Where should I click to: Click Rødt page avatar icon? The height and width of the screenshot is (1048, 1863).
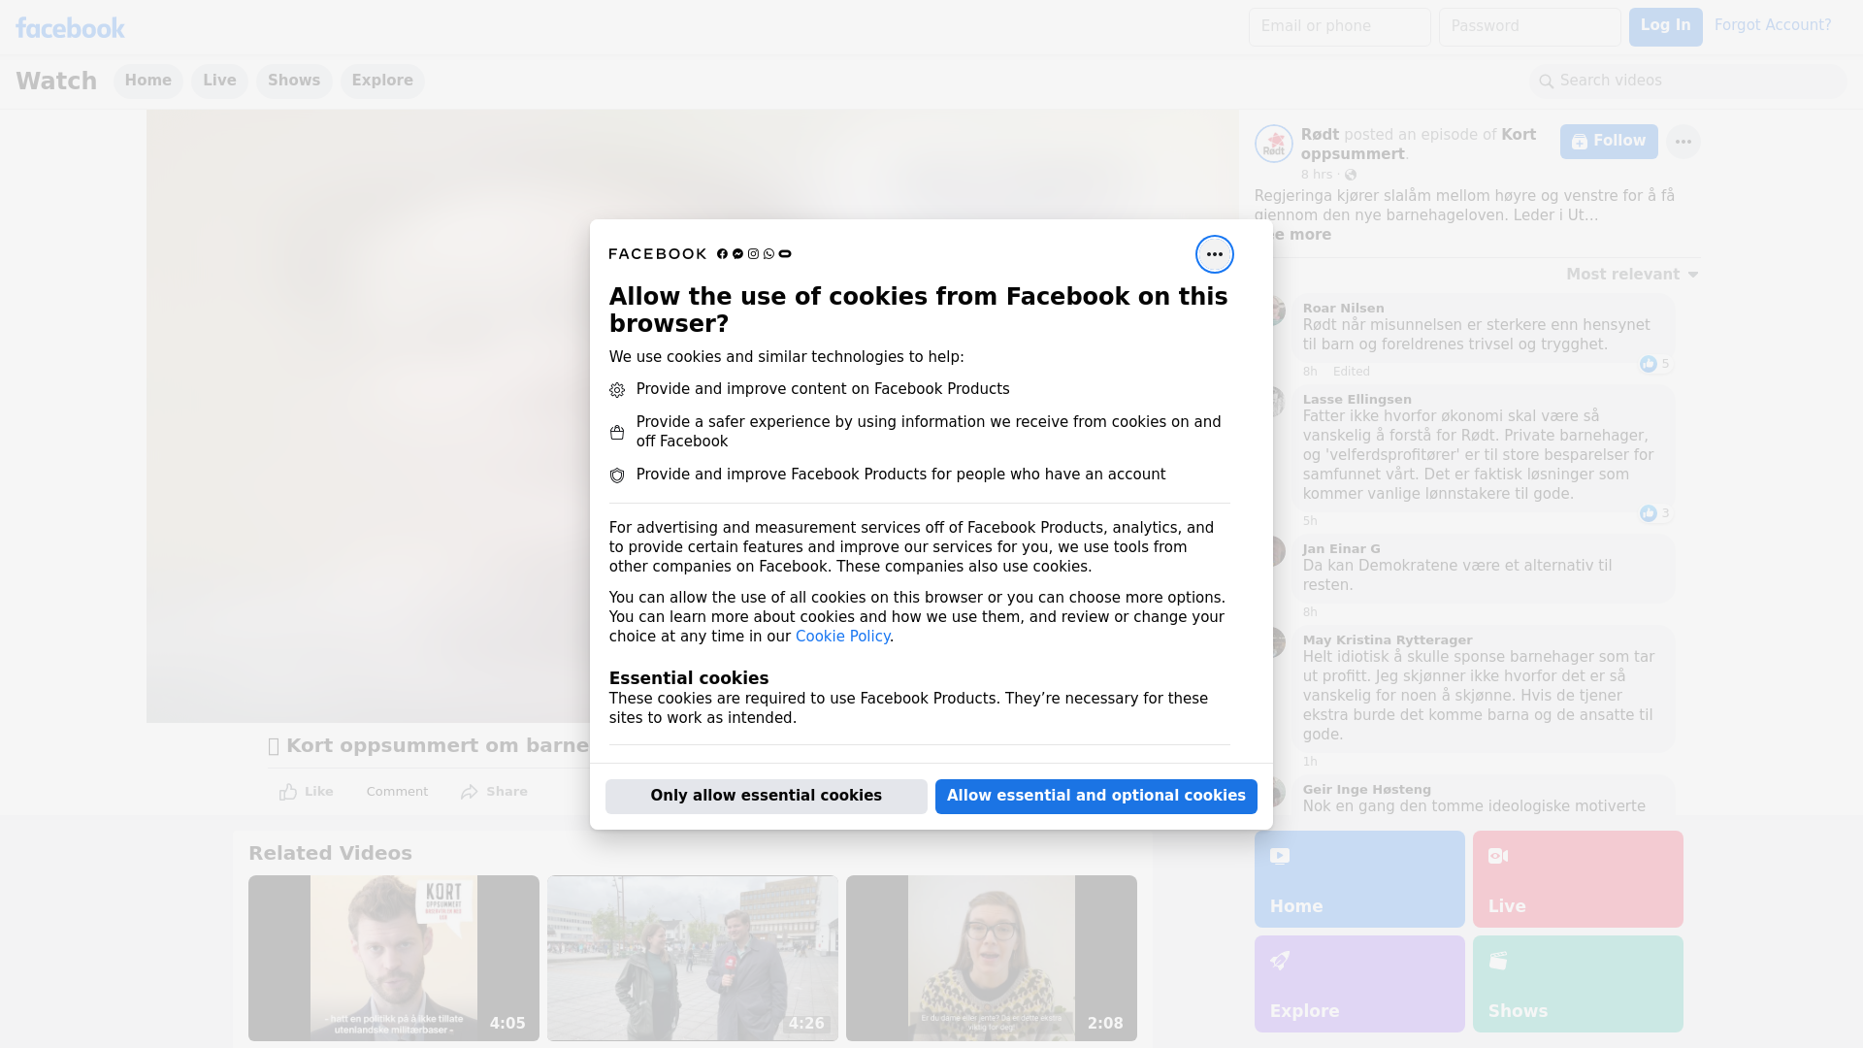tap(1273, 144)
